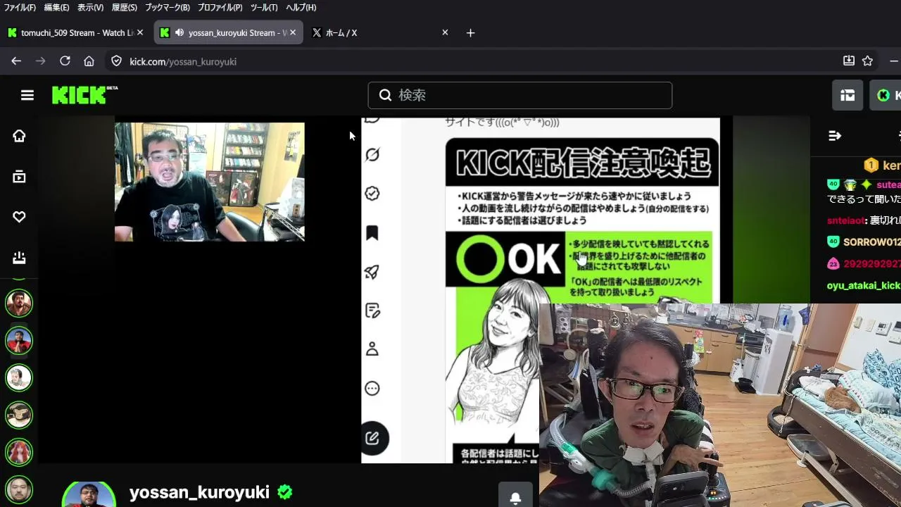Image resolution: width=901 pixels, height=507 pixels.
Task: Click the KICK配信注意喚起 heading in the stream
Action: coord(582,163)
